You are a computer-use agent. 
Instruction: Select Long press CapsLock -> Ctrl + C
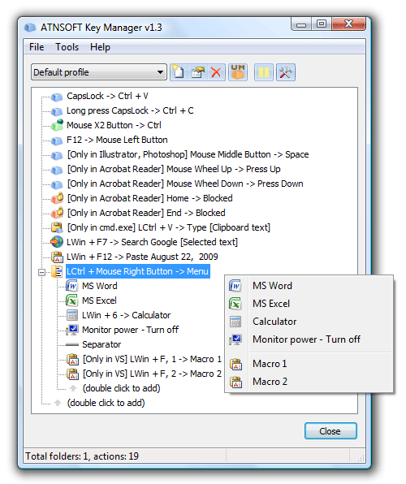130,110
